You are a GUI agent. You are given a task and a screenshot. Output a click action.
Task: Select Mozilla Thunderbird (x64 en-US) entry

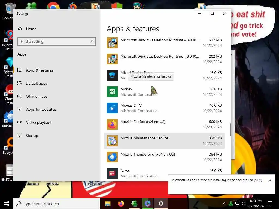[164, 157]
